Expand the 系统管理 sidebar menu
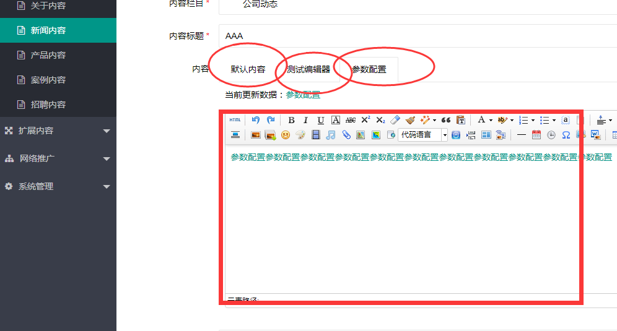This screenshot has width=617, height=331. [x=58, y=186]
